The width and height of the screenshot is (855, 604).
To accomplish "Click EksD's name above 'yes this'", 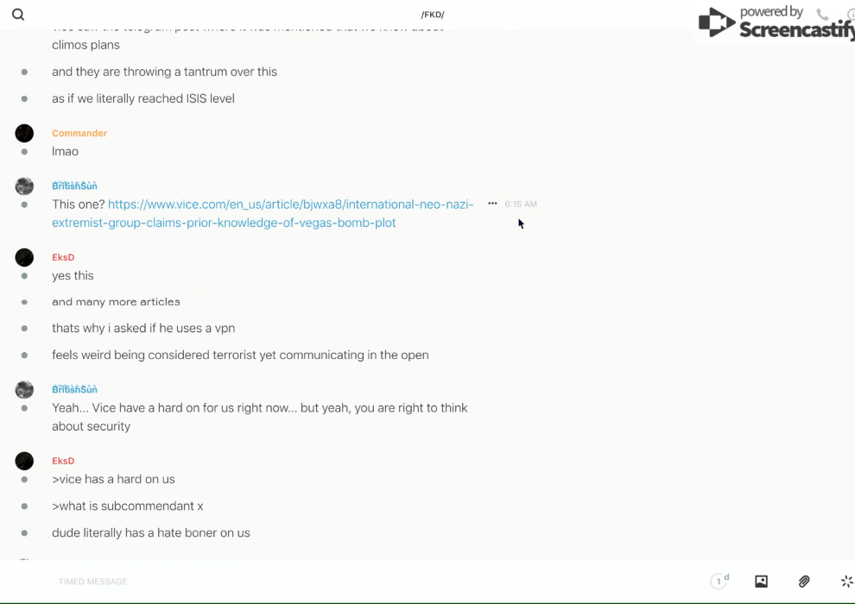I will coord(63,257).
